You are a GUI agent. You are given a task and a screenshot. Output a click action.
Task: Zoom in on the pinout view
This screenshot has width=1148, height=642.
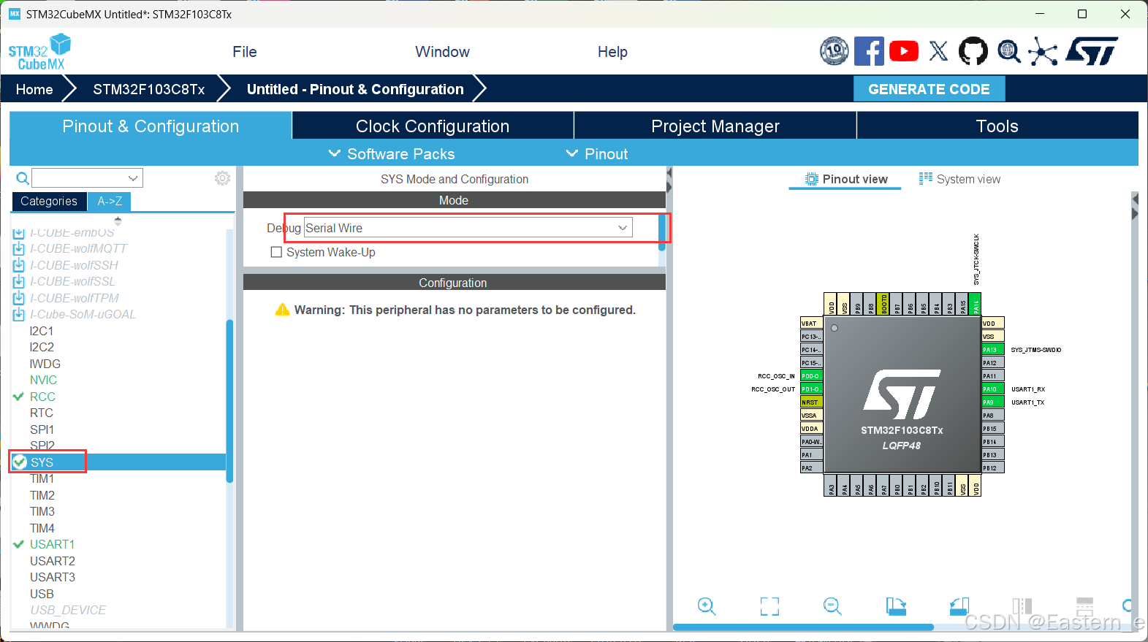point(707,606)
